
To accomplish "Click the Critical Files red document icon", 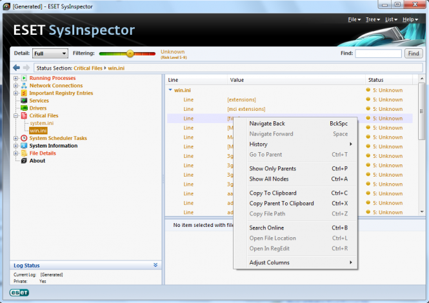I will (24, 115).
